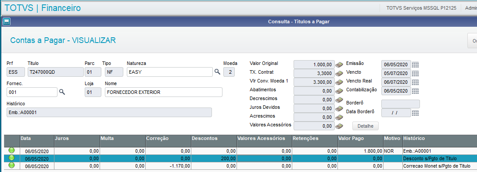Click the Titulo field T247000QD
Screen dimensions: 477x172
point(55,72)
